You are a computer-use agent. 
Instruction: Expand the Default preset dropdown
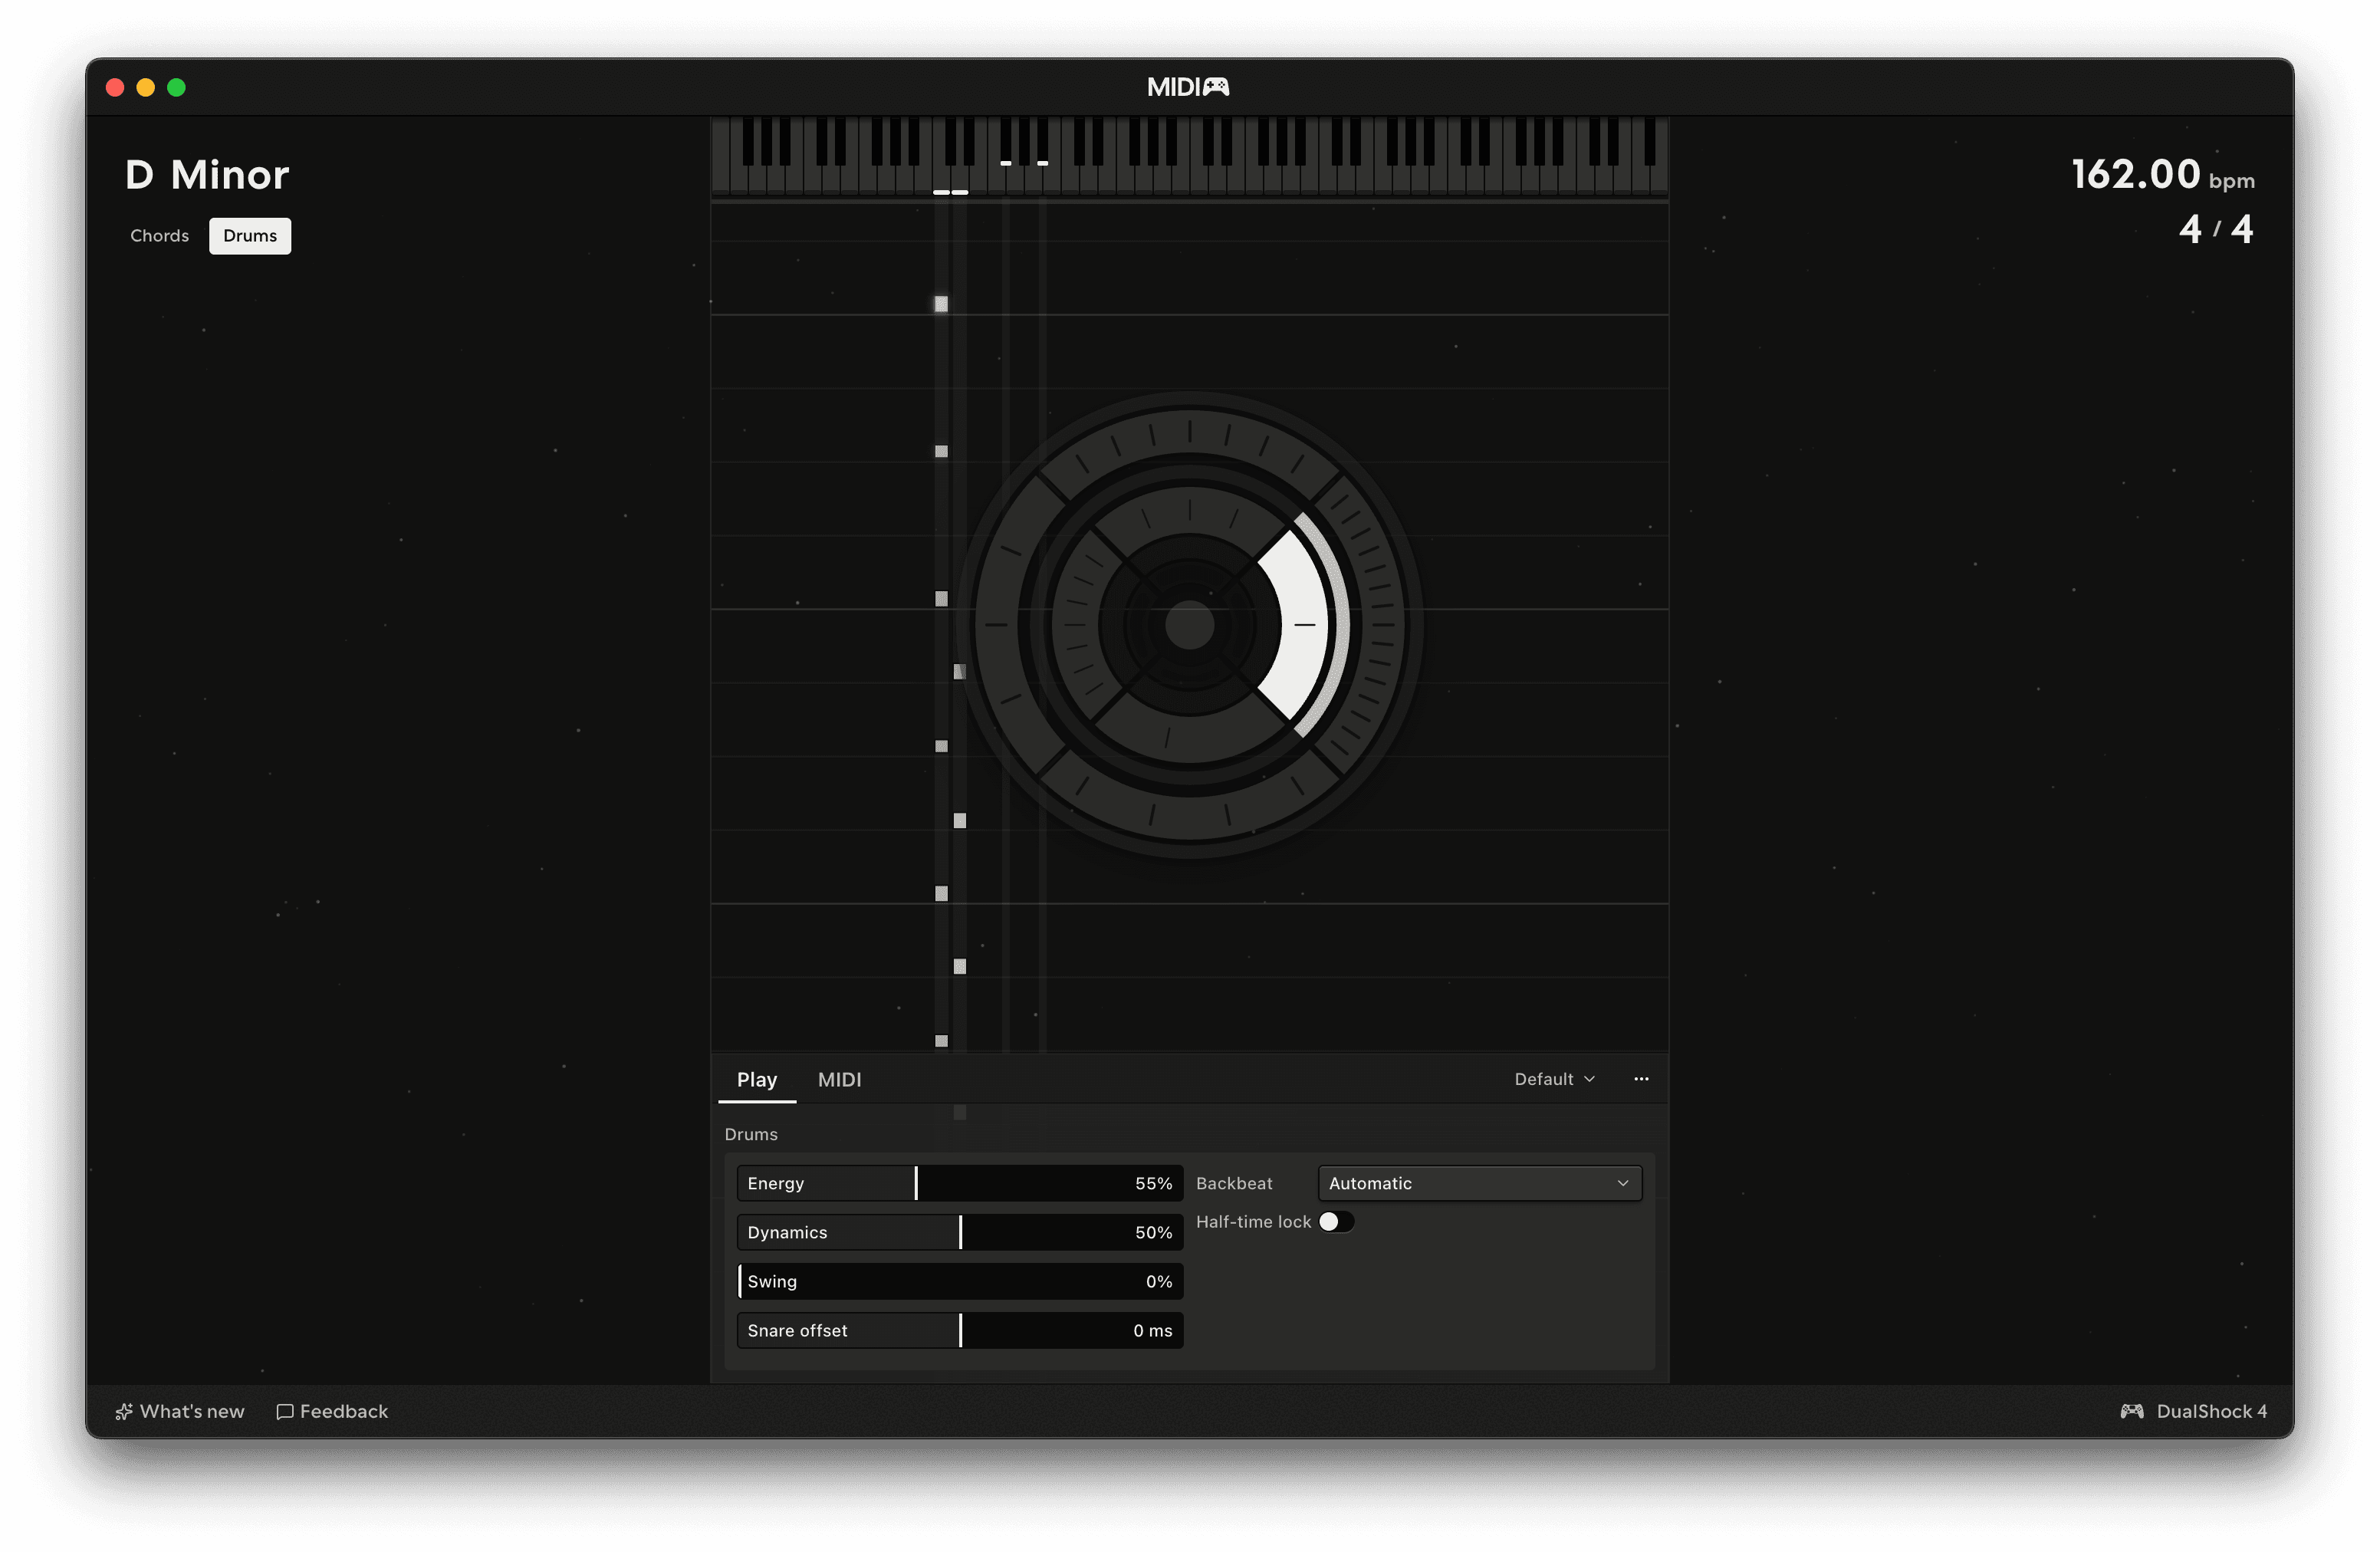[1554, 1079]
